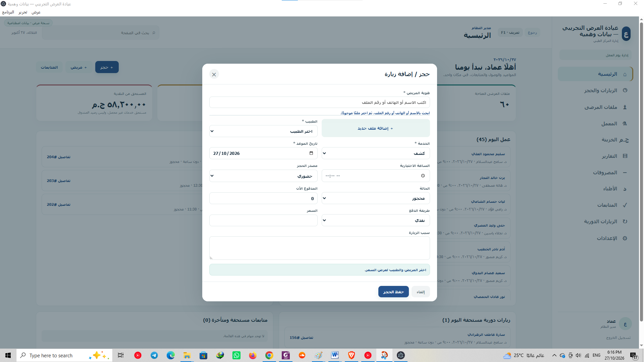This screenshot has height=362, width=644.
Task: Open the الإعدادات settings gear sidebar item
Action: (595, 238)
